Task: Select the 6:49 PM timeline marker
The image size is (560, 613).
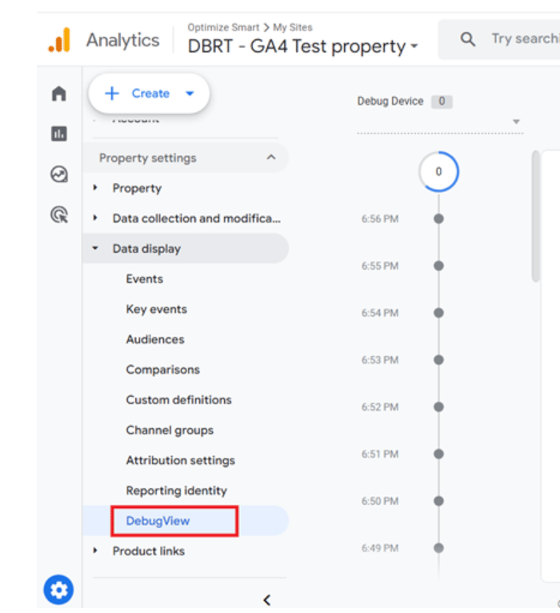Action: click(x=438, y=548)
